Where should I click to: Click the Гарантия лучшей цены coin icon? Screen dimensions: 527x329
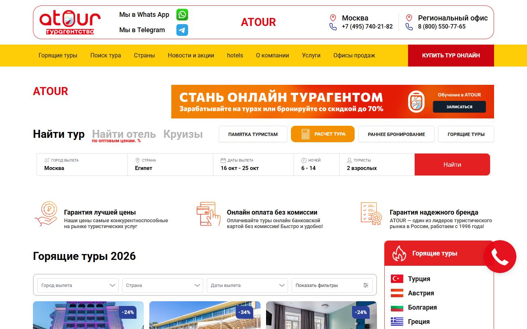tap(46, 214)
